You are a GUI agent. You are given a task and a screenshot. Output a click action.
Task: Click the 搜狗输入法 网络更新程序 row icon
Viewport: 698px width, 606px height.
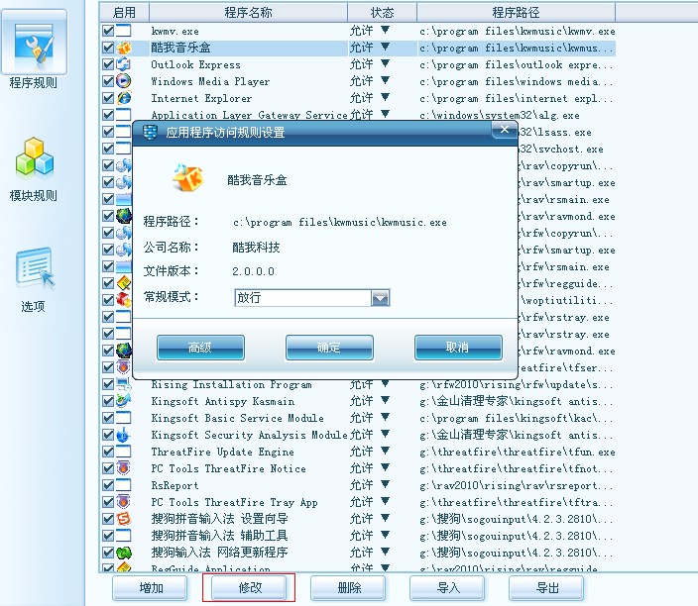coord(124,553)
